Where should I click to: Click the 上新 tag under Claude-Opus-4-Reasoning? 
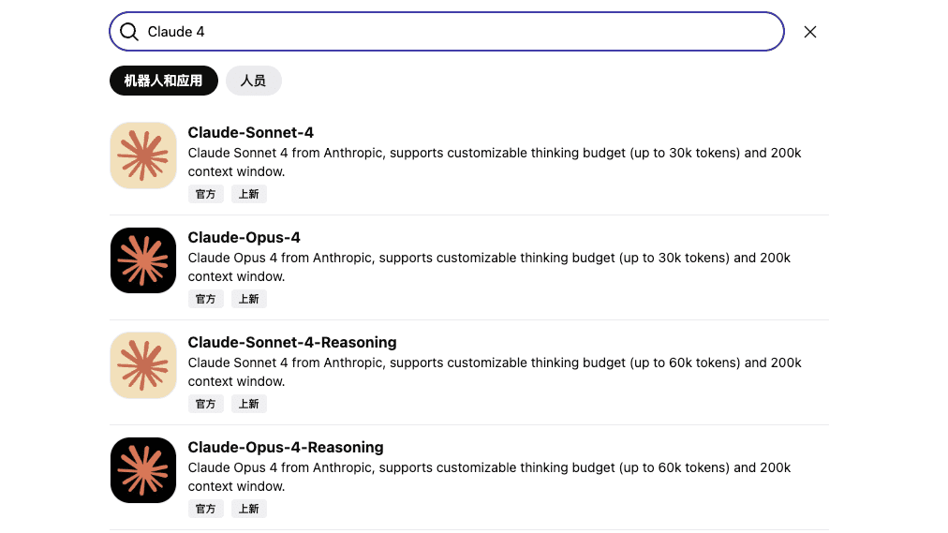tap(248, 509)
